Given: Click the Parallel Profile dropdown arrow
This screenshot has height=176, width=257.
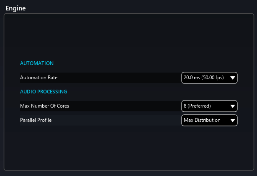Looking at the screenshot, I should (x=233, y=121).
